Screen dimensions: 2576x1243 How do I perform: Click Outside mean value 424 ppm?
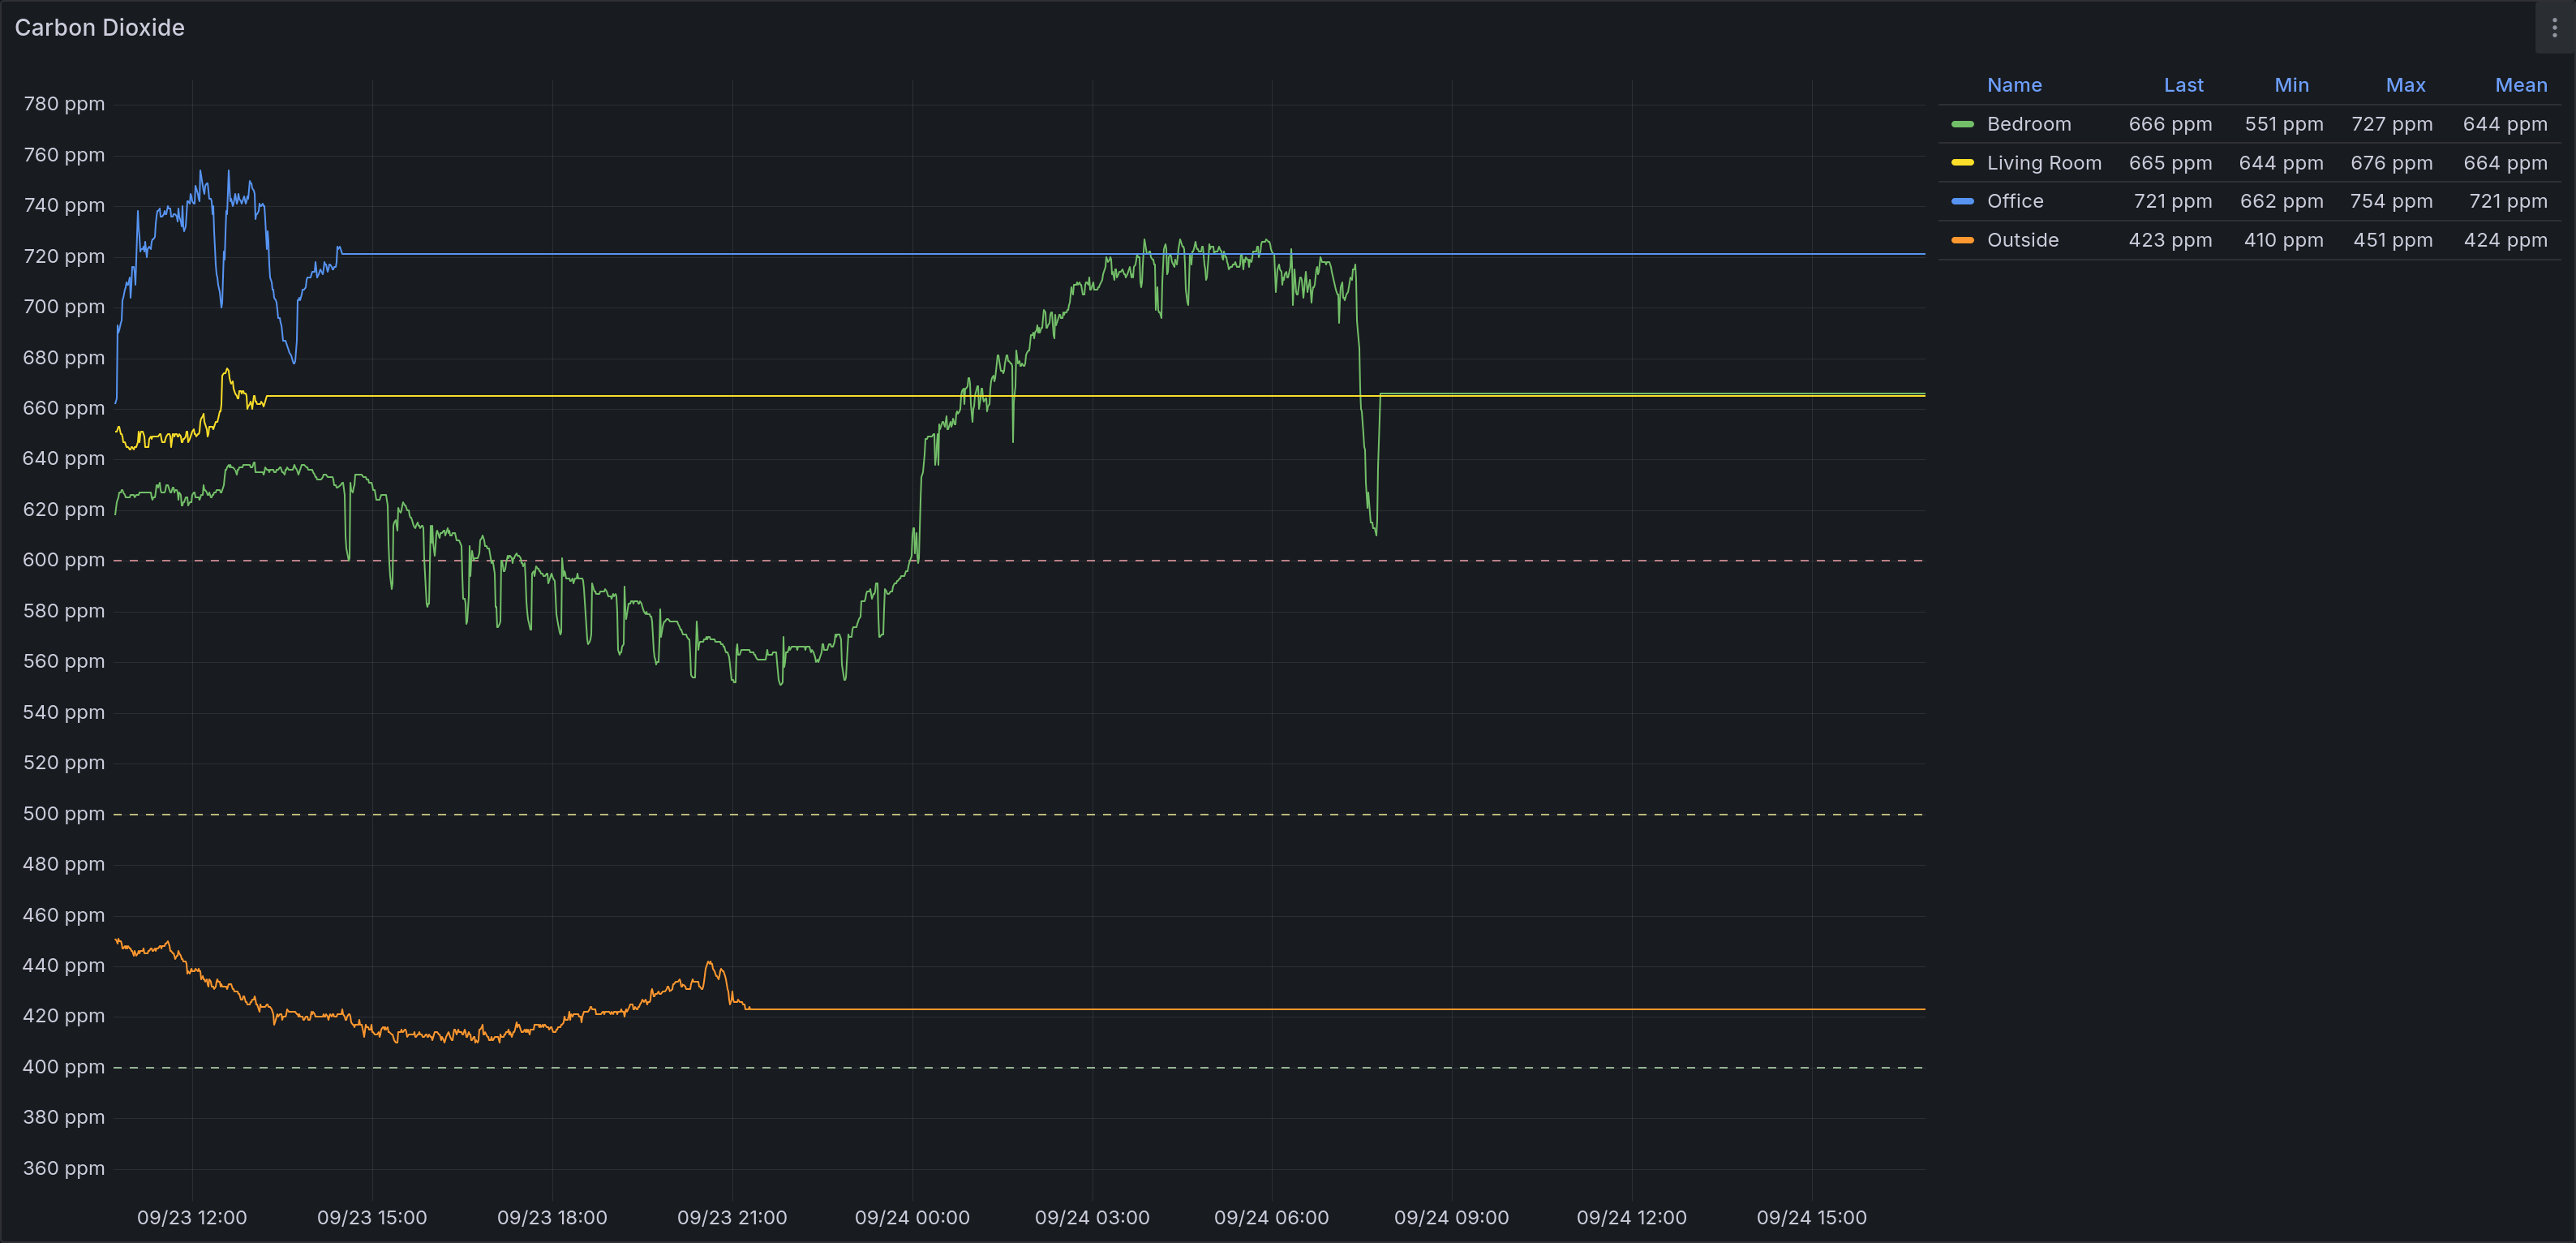coord(2504,240)
